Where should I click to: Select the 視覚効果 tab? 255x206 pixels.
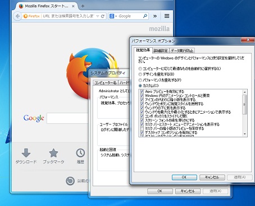(143, 50)
